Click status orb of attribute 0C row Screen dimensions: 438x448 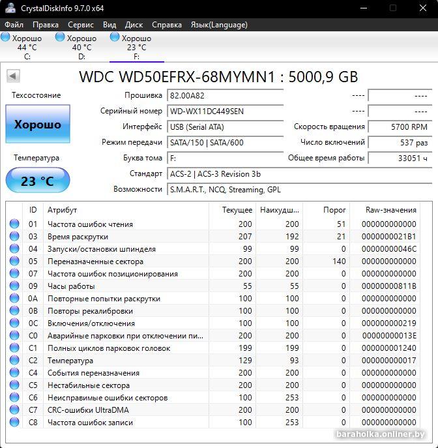14,323
